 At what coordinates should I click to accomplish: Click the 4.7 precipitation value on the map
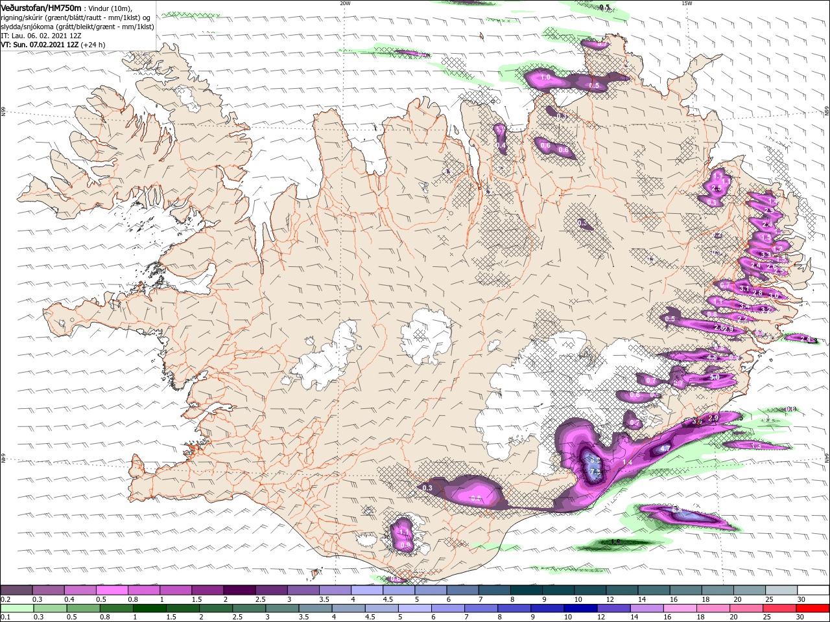point(665,448)
